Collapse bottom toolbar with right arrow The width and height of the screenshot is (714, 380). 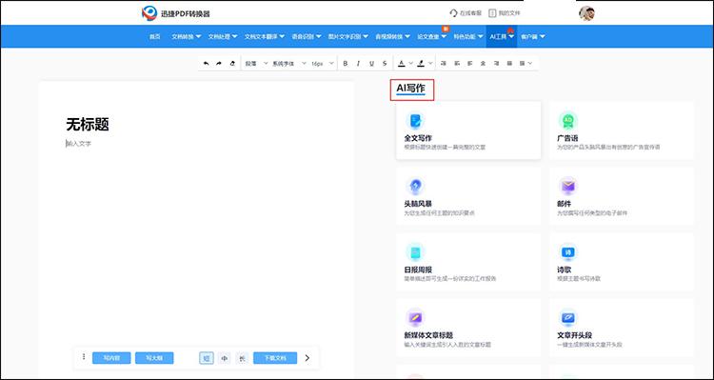307,358
